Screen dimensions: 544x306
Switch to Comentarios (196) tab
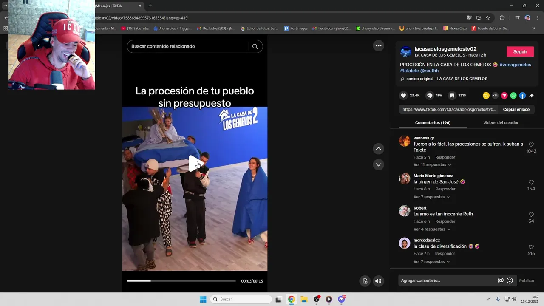433,123
